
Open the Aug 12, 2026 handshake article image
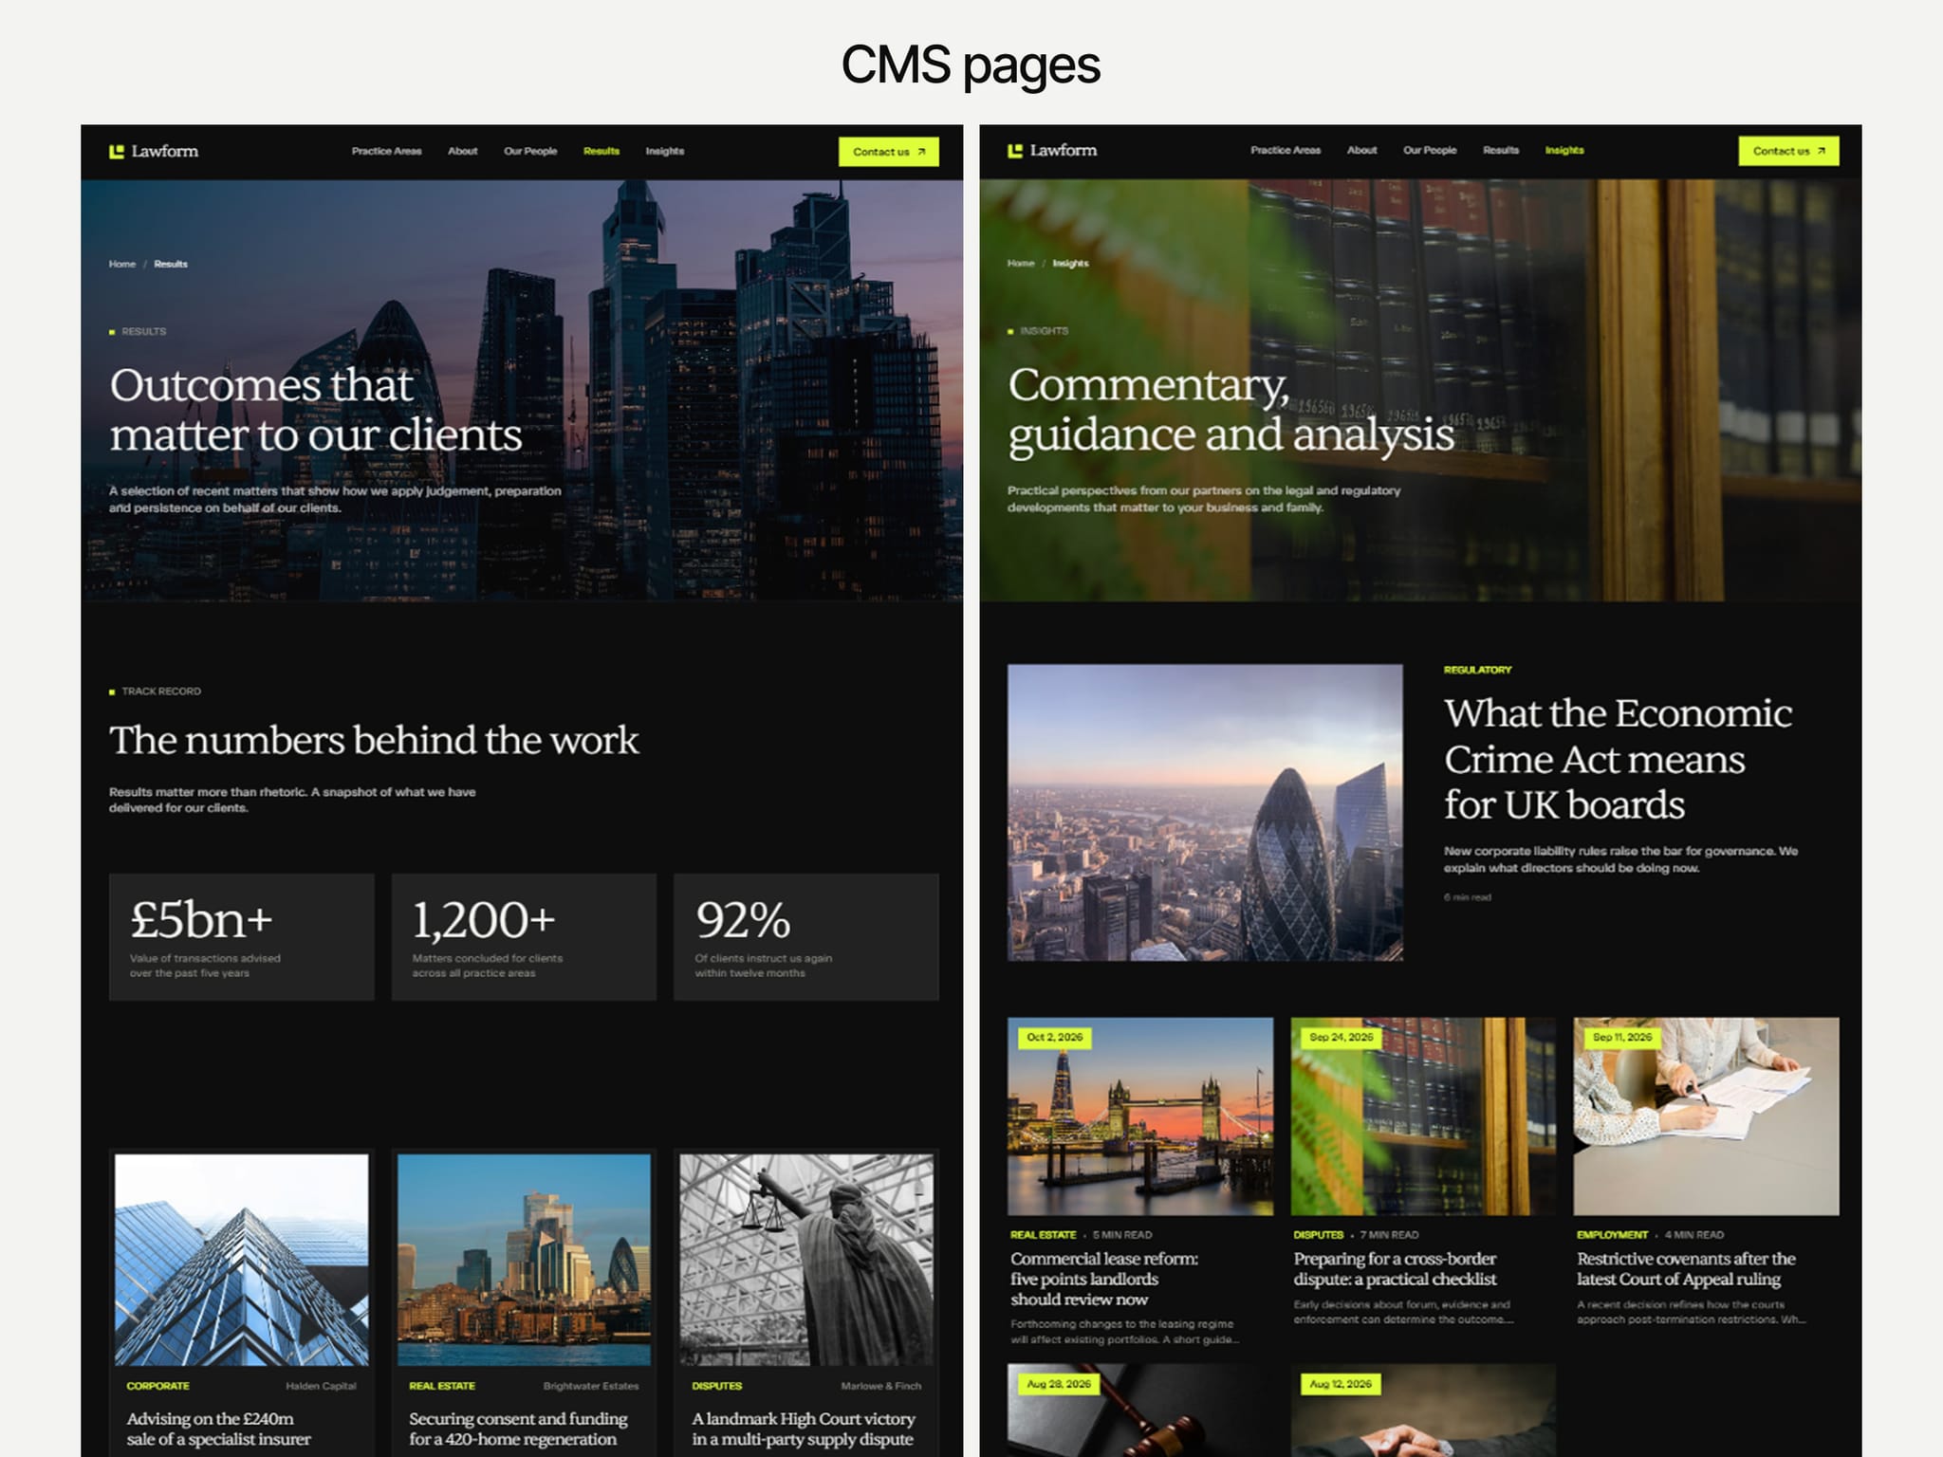[x=1423, y=1411]
